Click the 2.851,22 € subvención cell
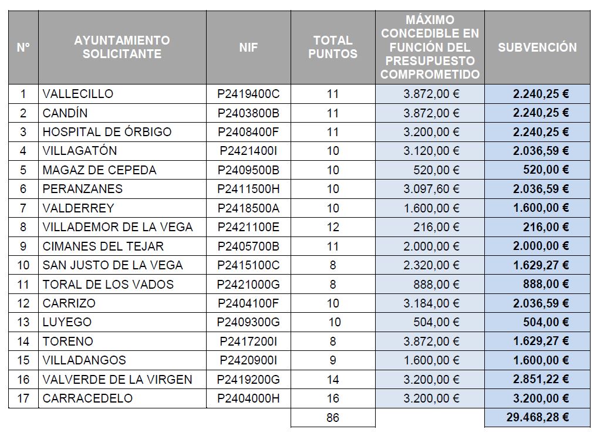Image resolution: width=597 pixels, height=436 pixels. pos(537,379)
